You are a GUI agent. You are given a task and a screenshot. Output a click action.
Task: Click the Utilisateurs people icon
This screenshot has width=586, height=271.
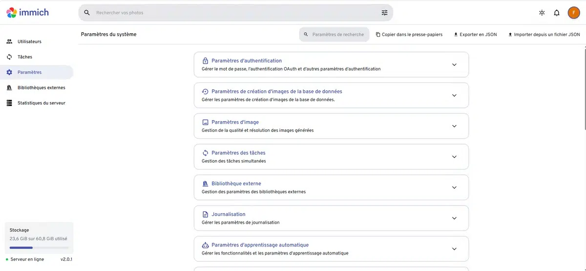(x=9, y=42)
